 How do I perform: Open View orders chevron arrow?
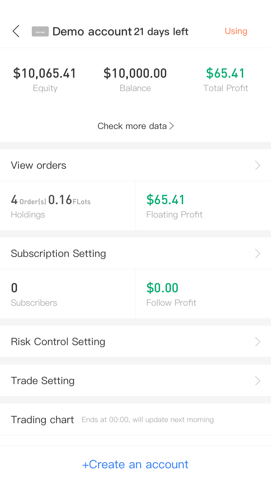[258, 165]
